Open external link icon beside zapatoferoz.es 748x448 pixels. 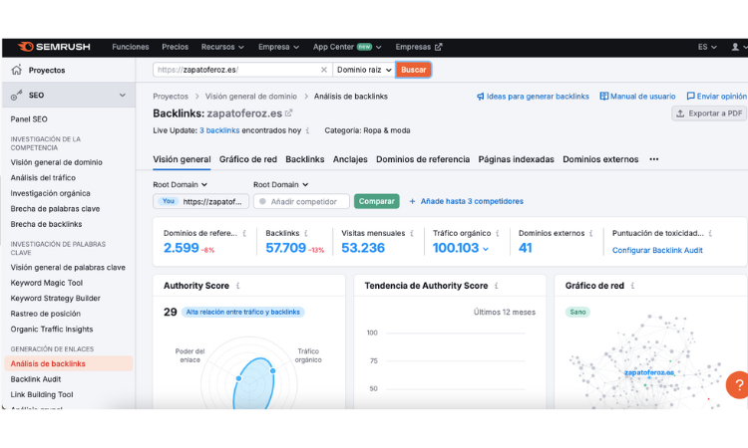point(288,113)
